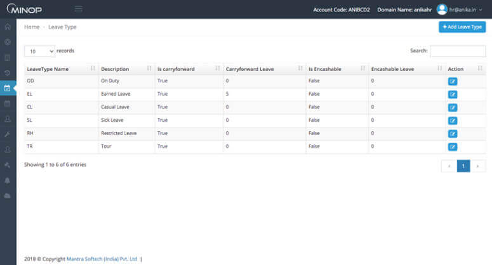Focus the Search input field
This screenshot has width=492, height=265.
(x=457, y=51)
